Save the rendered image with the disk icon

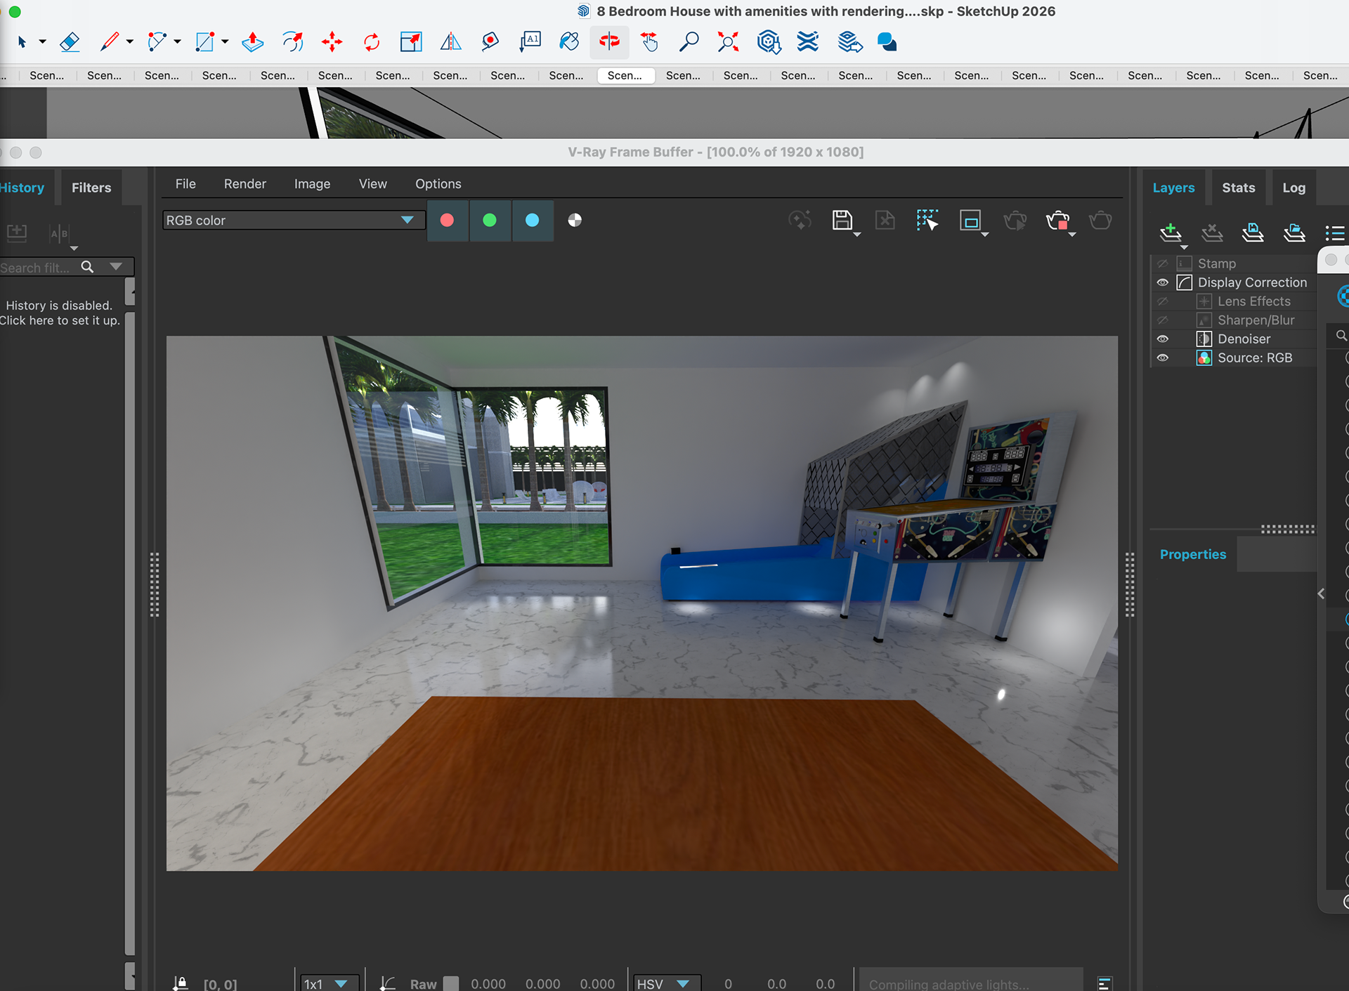(x=842, y=221)
